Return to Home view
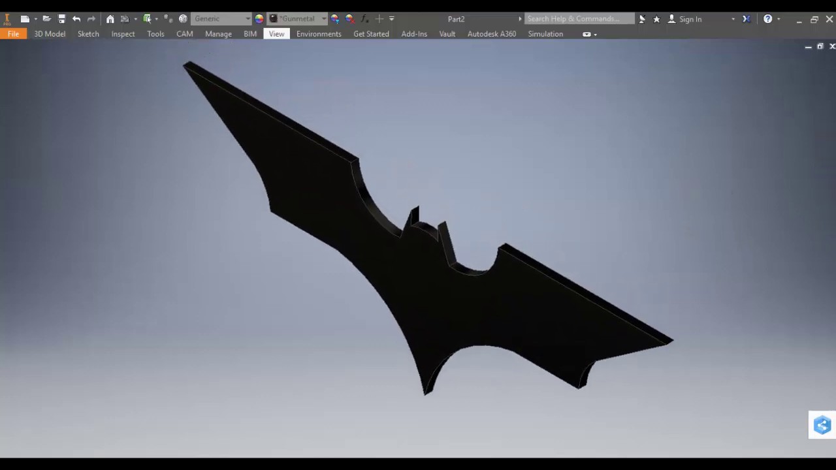This screenshot has width=836, height=470. coord(110,19)
